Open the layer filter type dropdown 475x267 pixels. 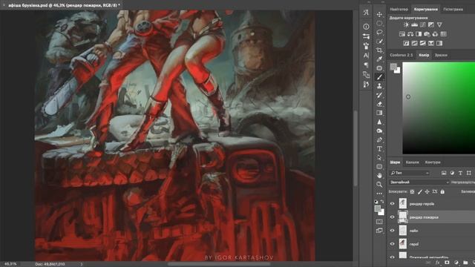[409, 173]
